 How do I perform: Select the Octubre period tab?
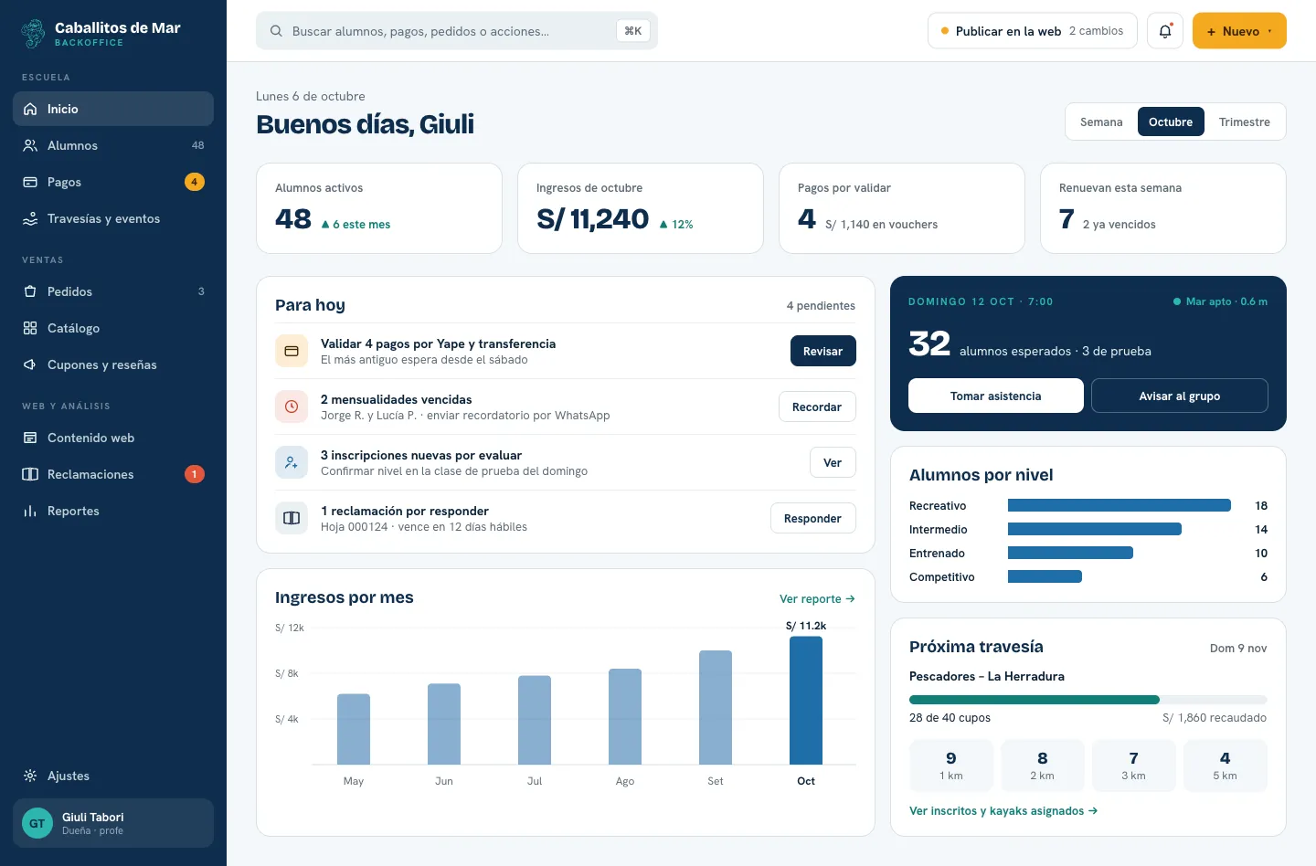point(1171,121)
